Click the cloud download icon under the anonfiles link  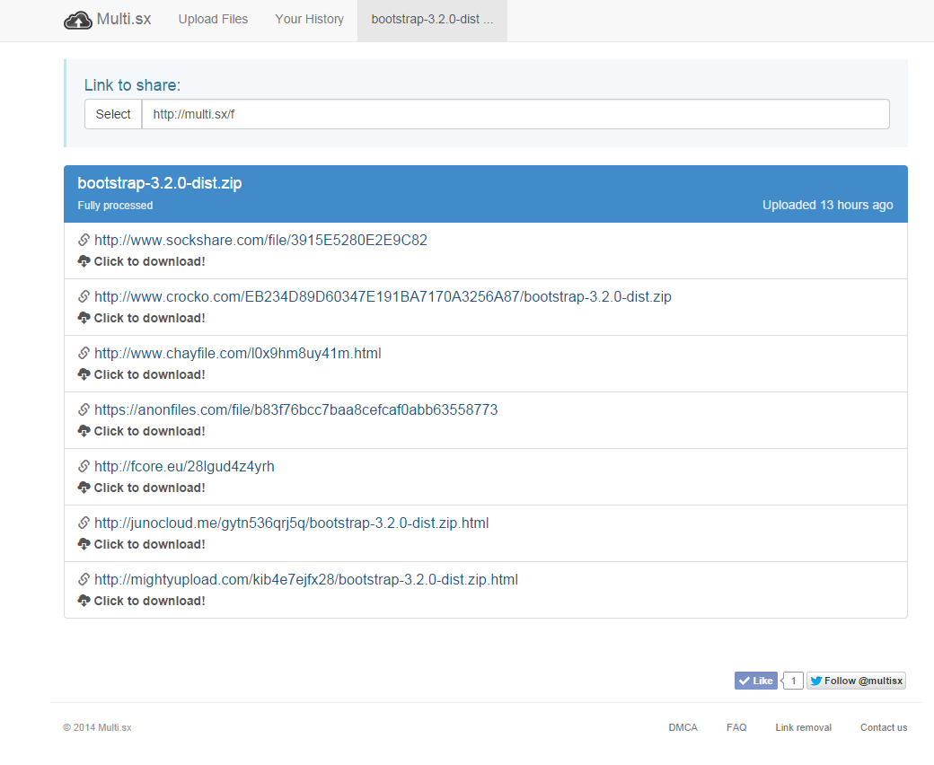(84, 431)
